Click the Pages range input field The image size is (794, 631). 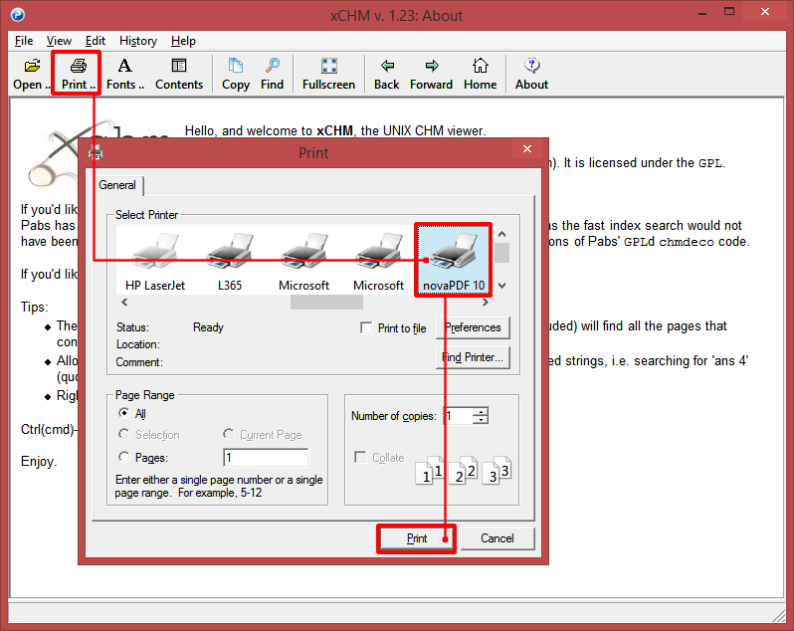(266, 457)
